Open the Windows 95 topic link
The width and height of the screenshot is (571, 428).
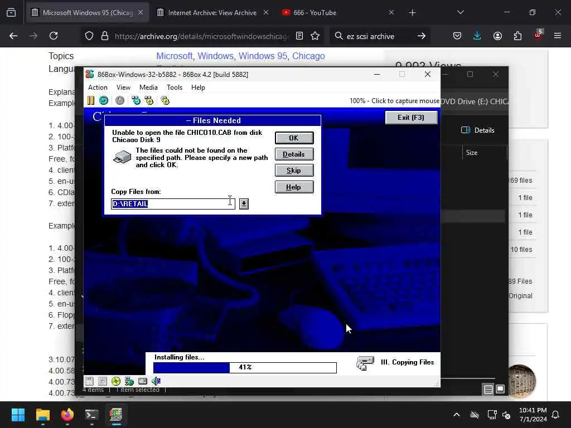point(263,56)
